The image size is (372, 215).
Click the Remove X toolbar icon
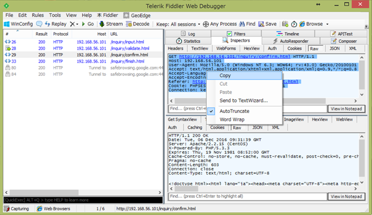click(72, 24)
